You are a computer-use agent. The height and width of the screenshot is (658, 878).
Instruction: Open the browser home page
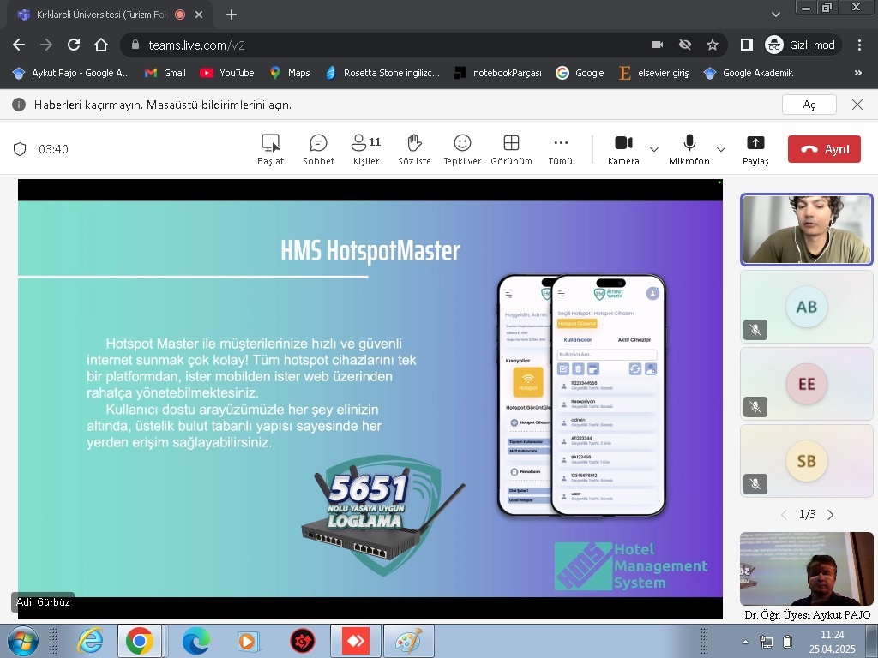pos(101,45)
